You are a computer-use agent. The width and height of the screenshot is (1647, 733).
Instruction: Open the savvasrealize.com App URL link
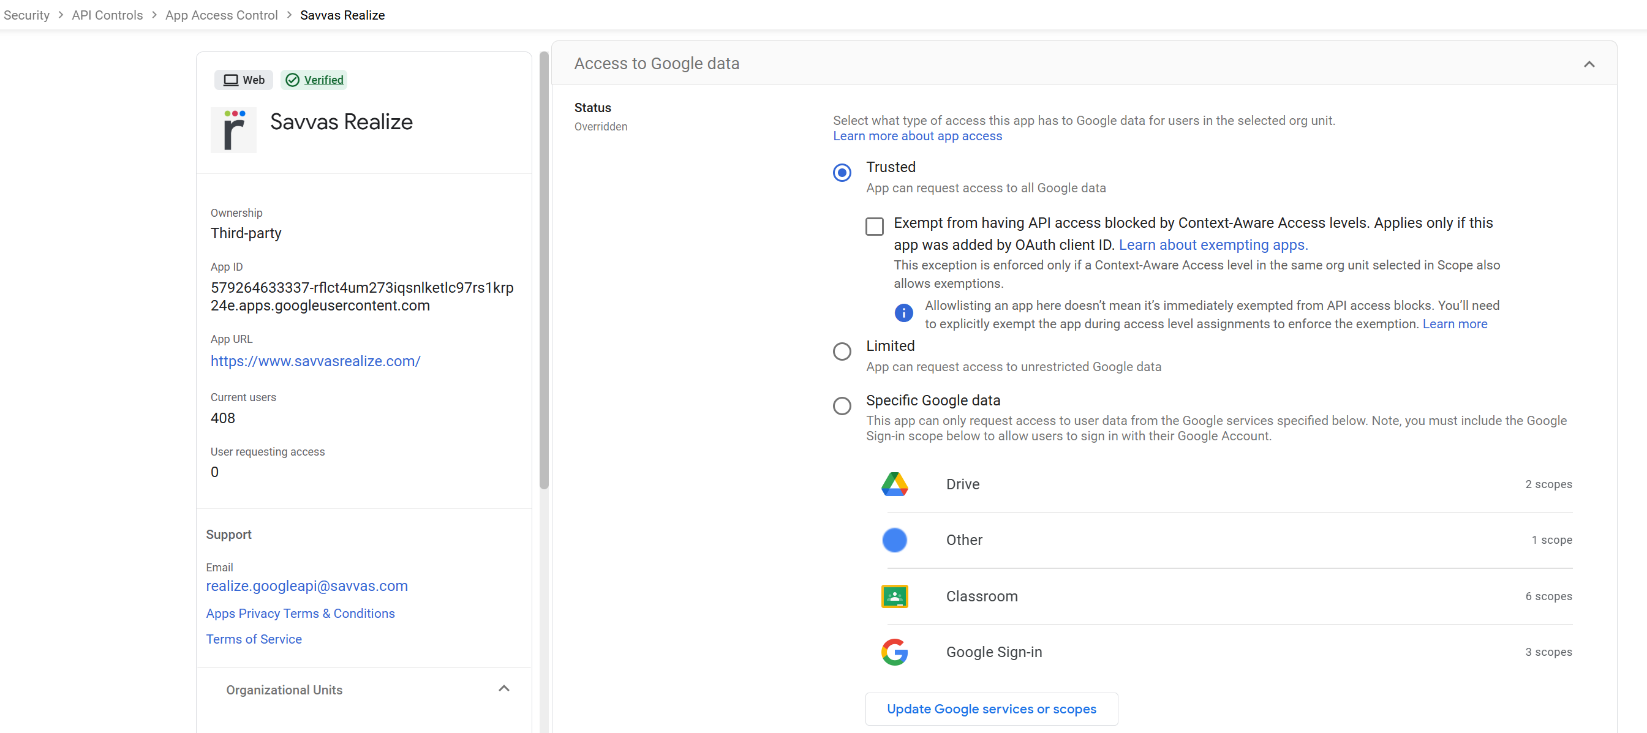(315, 361)
